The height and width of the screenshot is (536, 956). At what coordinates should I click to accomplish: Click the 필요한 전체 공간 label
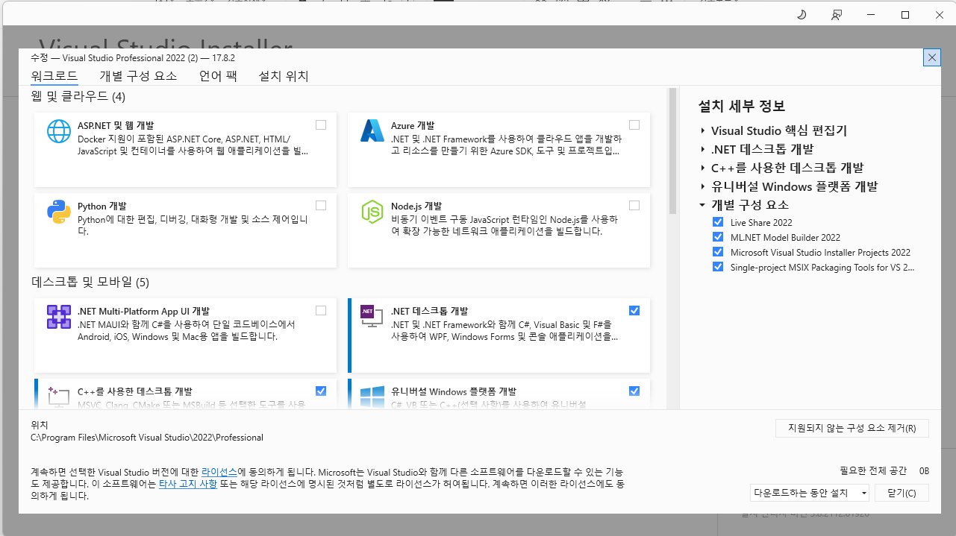873,470
